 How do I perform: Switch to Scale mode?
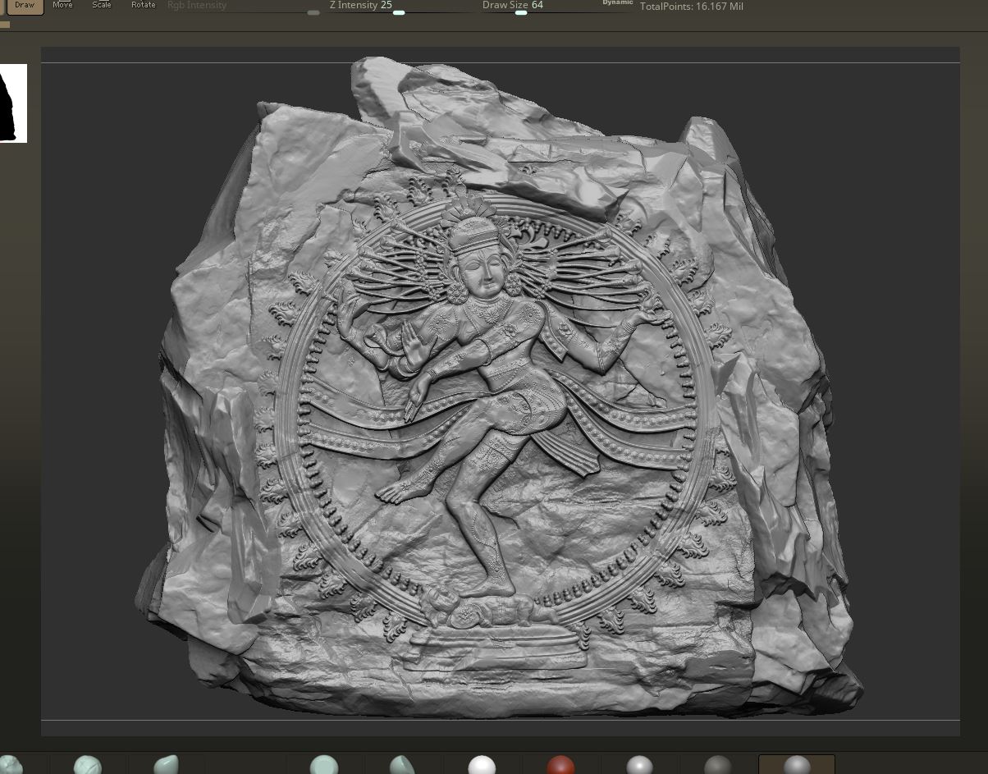point(102,6)
